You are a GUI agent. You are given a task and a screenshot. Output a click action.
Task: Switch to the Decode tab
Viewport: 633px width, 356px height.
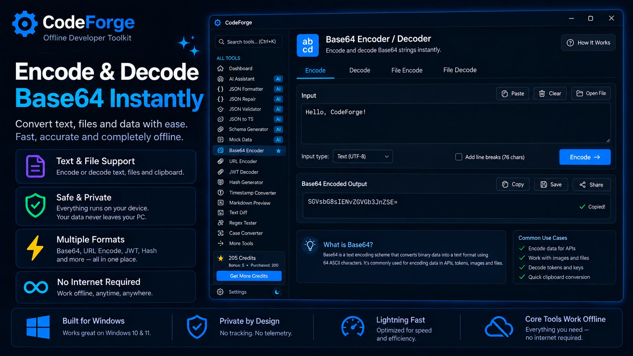click(x=360, y=70)
